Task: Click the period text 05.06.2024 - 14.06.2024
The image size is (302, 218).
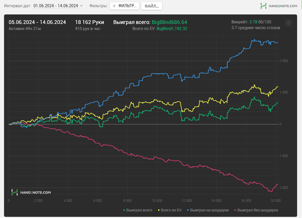Action: pos(37,22)
